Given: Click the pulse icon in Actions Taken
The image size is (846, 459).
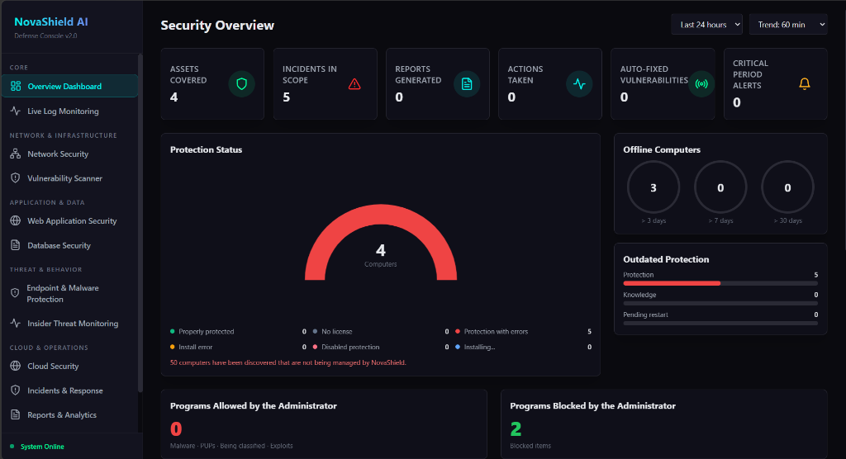Looking at the screenshot, I should pyautogui.click(x=579, y=83).
